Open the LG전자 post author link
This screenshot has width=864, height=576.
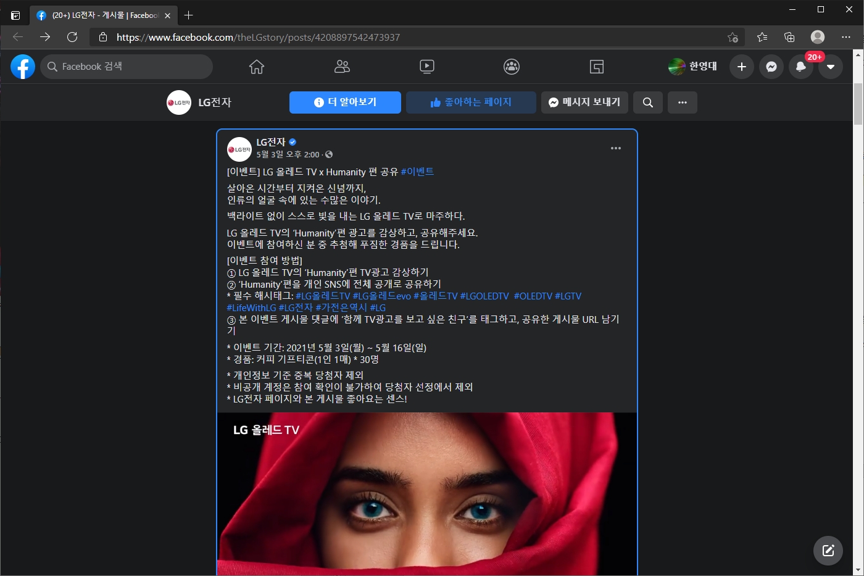[x=271, y=142]
